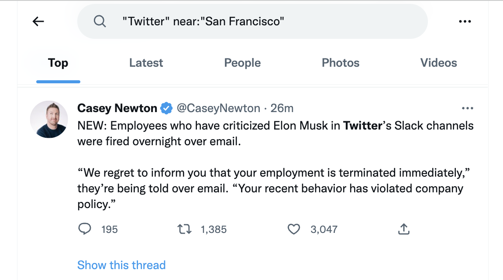View the Photos tab
This screenshot has width=503, height=280.
click(x=341, y=63)
